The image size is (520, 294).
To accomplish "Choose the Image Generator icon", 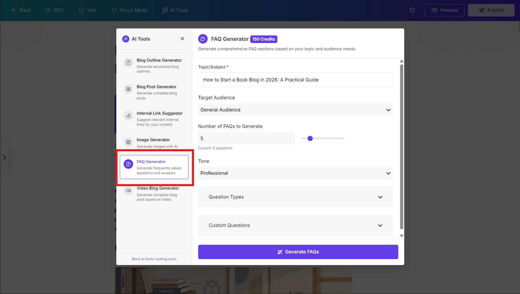I will 128,142.
